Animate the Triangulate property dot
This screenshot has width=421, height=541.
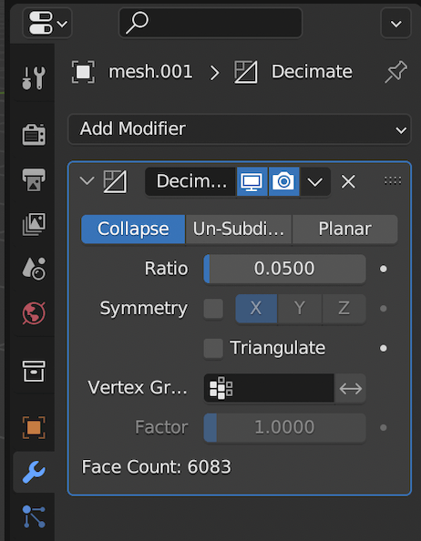[x=383, y=349]
